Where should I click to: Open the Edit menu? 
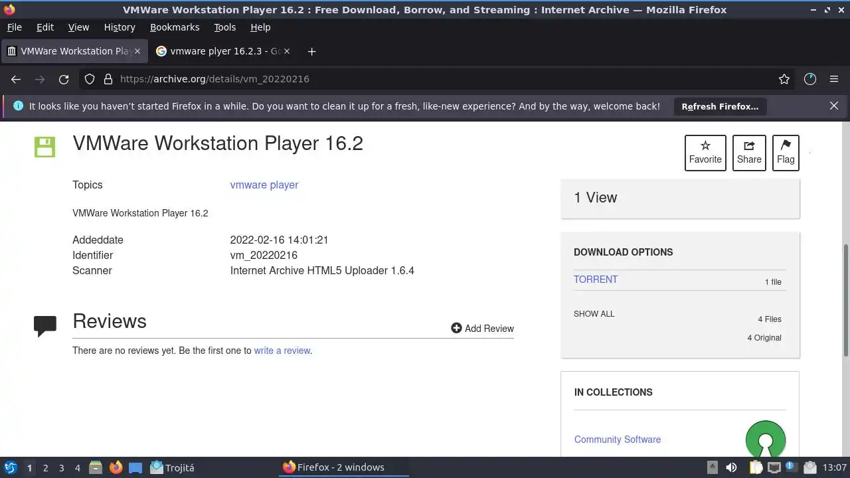[x=45, y=27]
